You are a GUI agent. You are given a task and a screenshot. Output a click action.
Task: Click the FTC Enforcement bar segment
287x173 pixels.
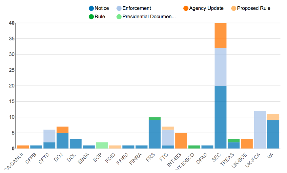pos(168,137)
